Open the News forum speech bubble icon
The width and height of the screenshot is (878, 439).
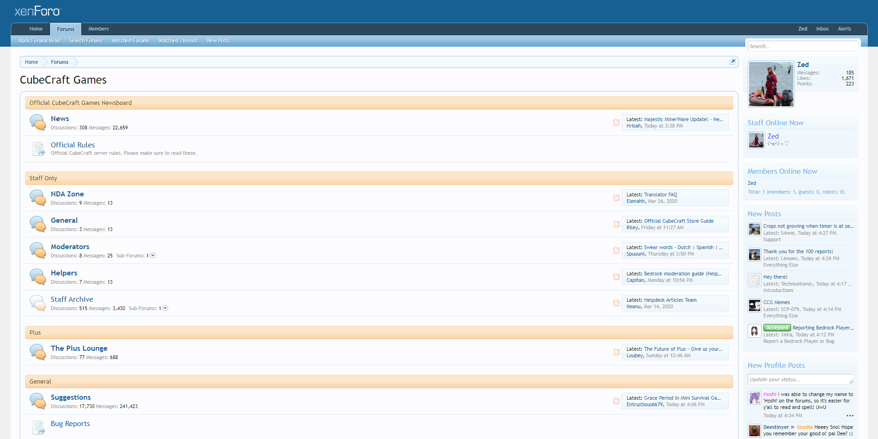pyautogui.click(x=38, y=122)
